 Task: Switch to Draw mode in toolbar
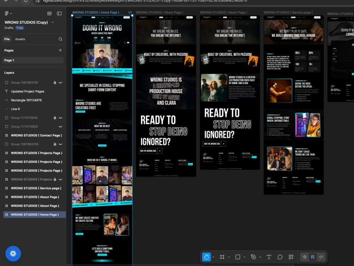(x=304, y=257)
